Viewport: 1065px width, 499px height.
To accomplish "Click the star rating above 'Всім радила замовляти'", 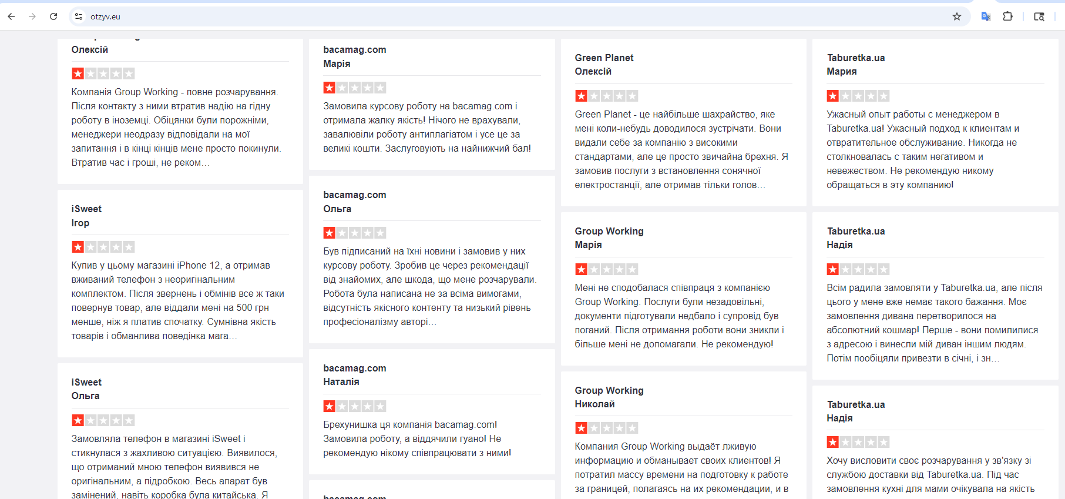I will (x=858, y=269).
